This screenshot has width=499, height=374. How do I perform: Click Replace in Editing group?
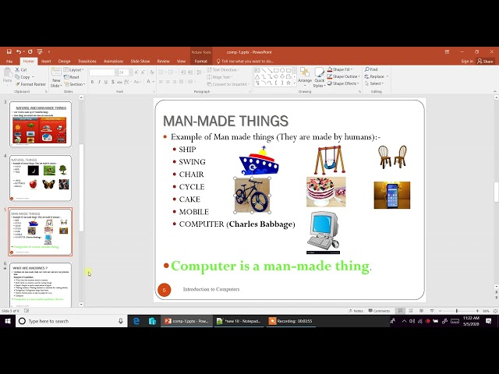tap(377, 76)
